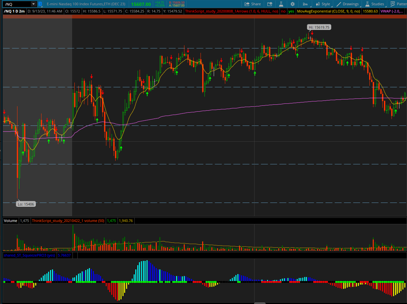Open chart settings gear icon
Image resolution: width=407 pixels, height=304 pixels.
[293, 4]
